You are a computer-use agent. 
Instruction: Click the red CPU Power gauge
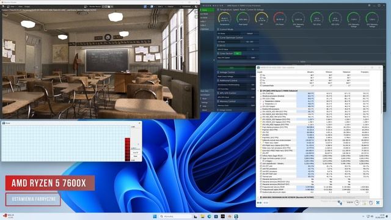pos(280,19)
